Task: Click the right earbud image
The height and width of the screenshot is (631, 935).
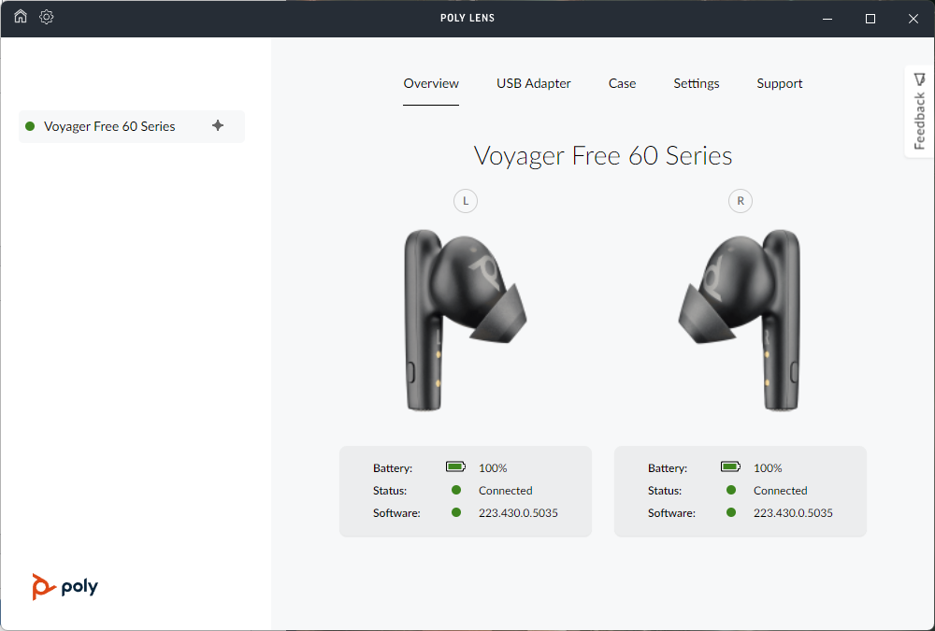Action: (x=740, y=321)
